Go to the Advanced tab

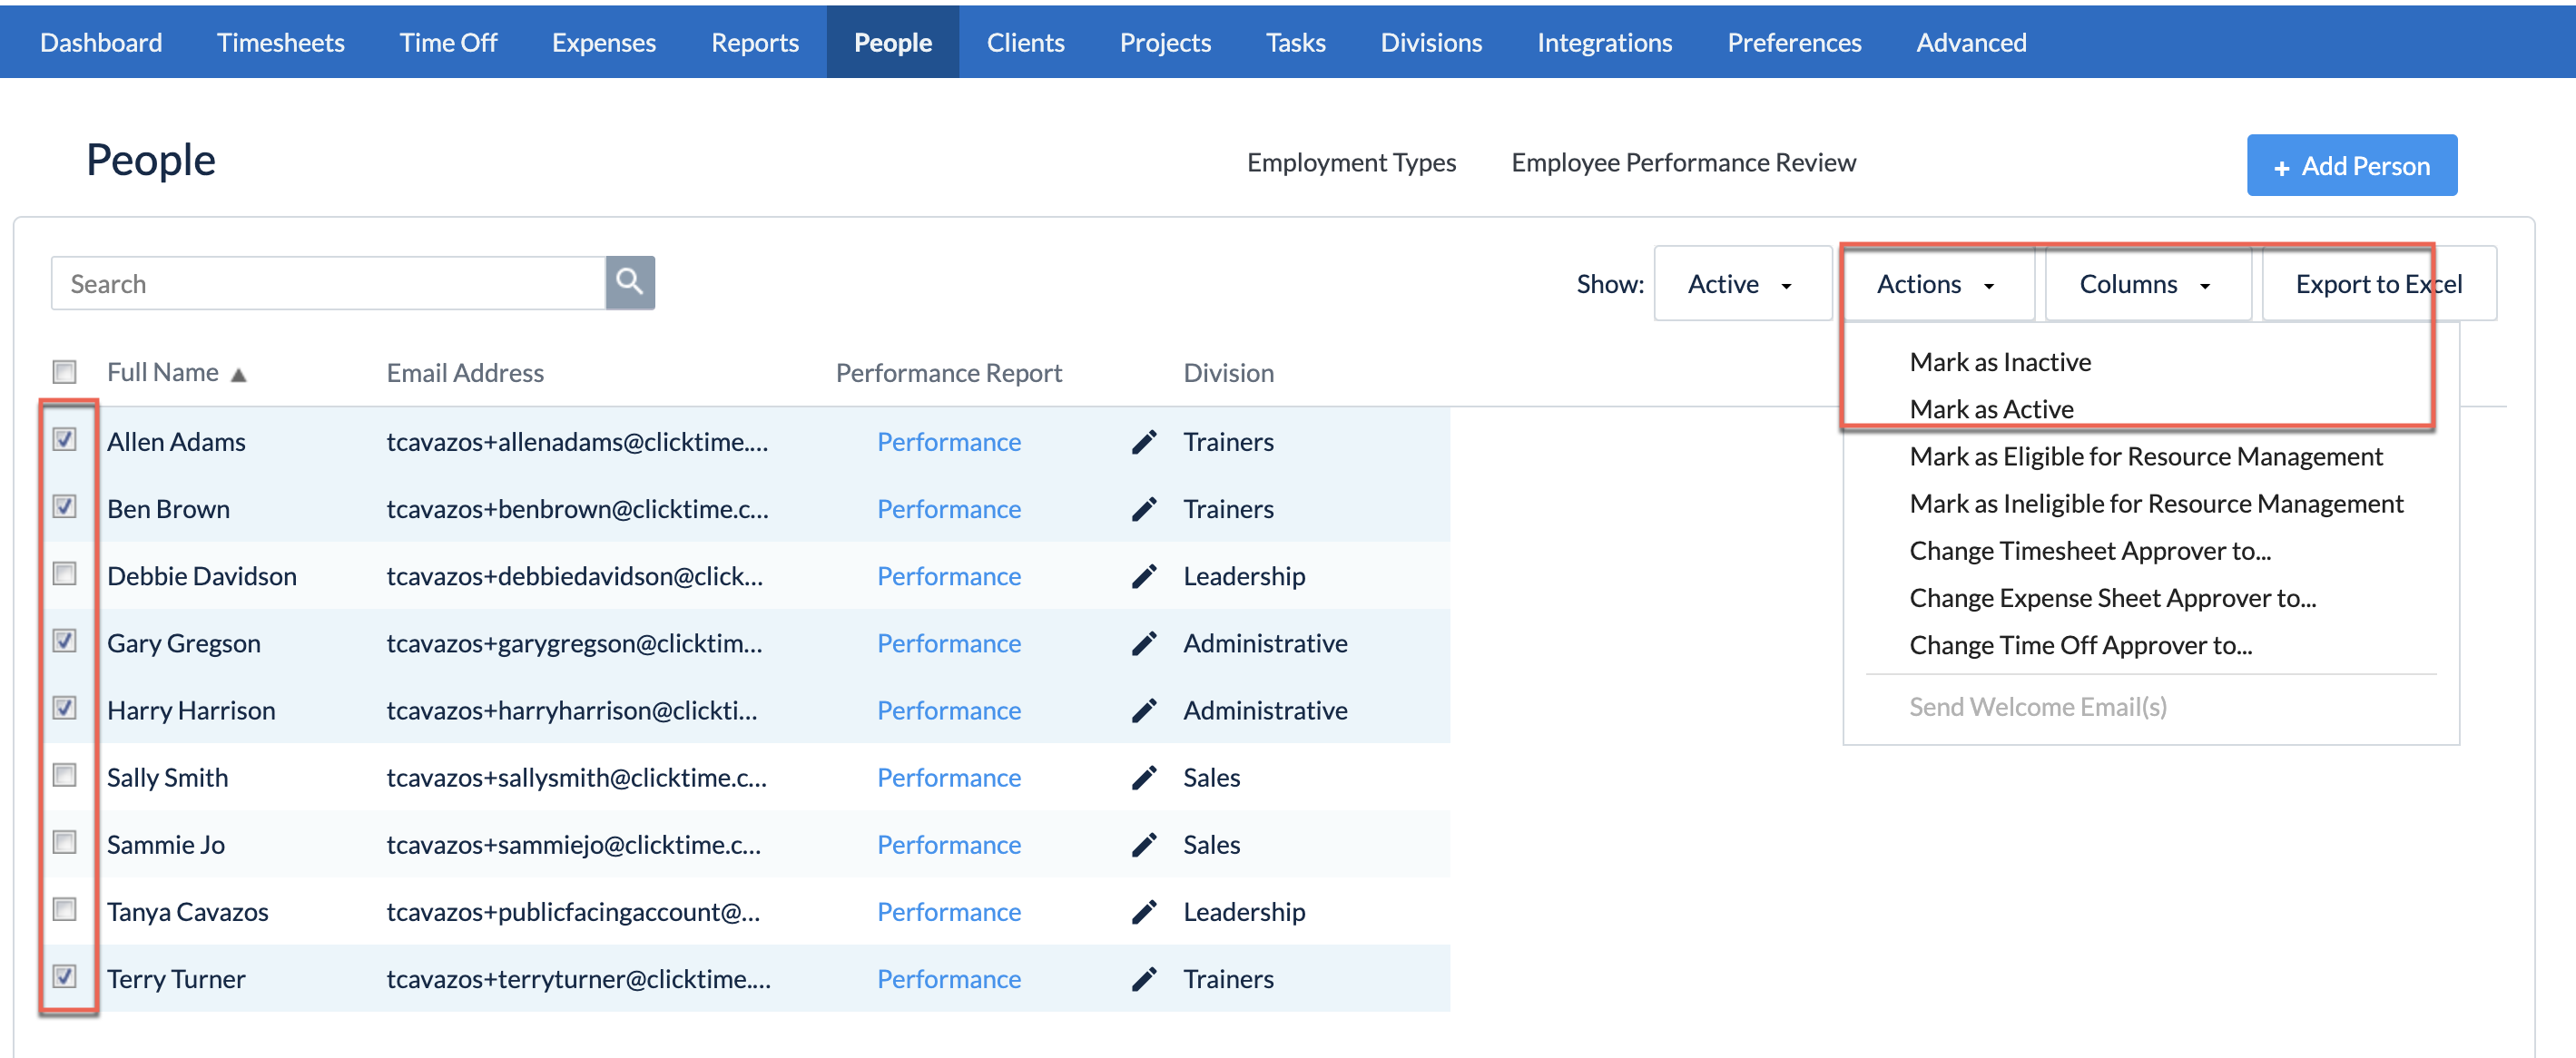[1971, 42]
